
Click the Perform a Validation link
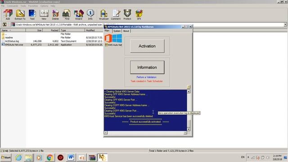(147, 77)
